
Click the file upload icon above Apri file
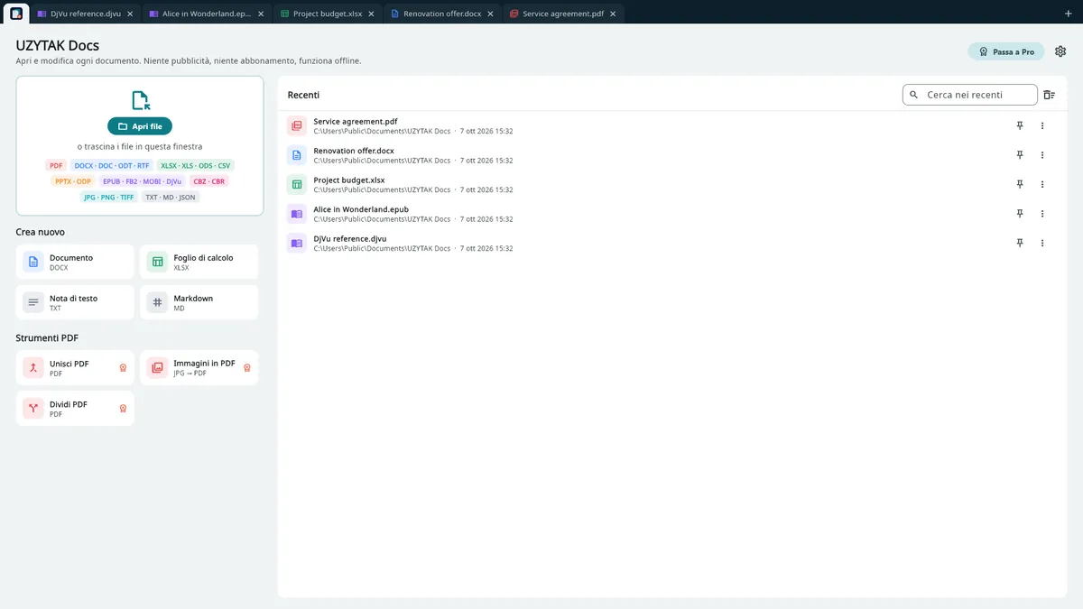[140, 100]
